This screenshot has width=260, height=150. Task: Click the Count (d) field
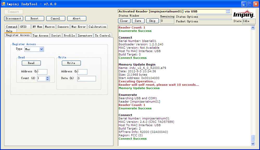tap(41, 78)
